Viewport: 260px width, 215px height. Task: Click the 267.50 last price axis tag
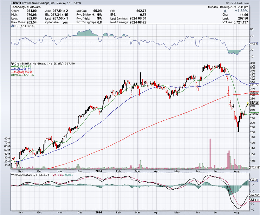[254, 103]
